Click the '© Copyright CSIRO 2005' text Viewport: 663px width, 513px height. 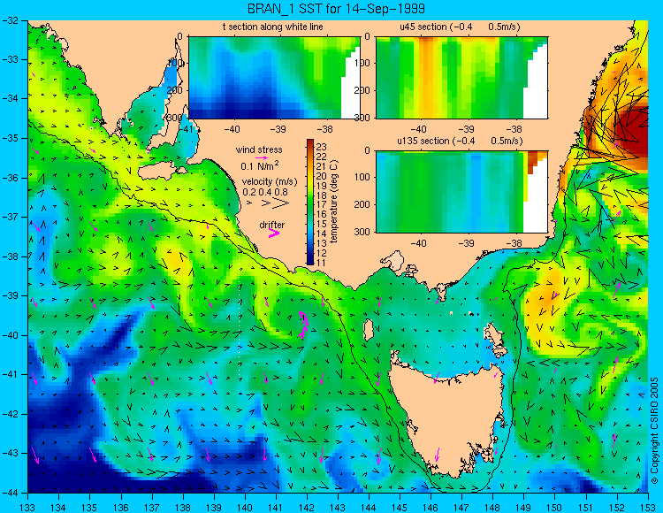click(654, 431)
